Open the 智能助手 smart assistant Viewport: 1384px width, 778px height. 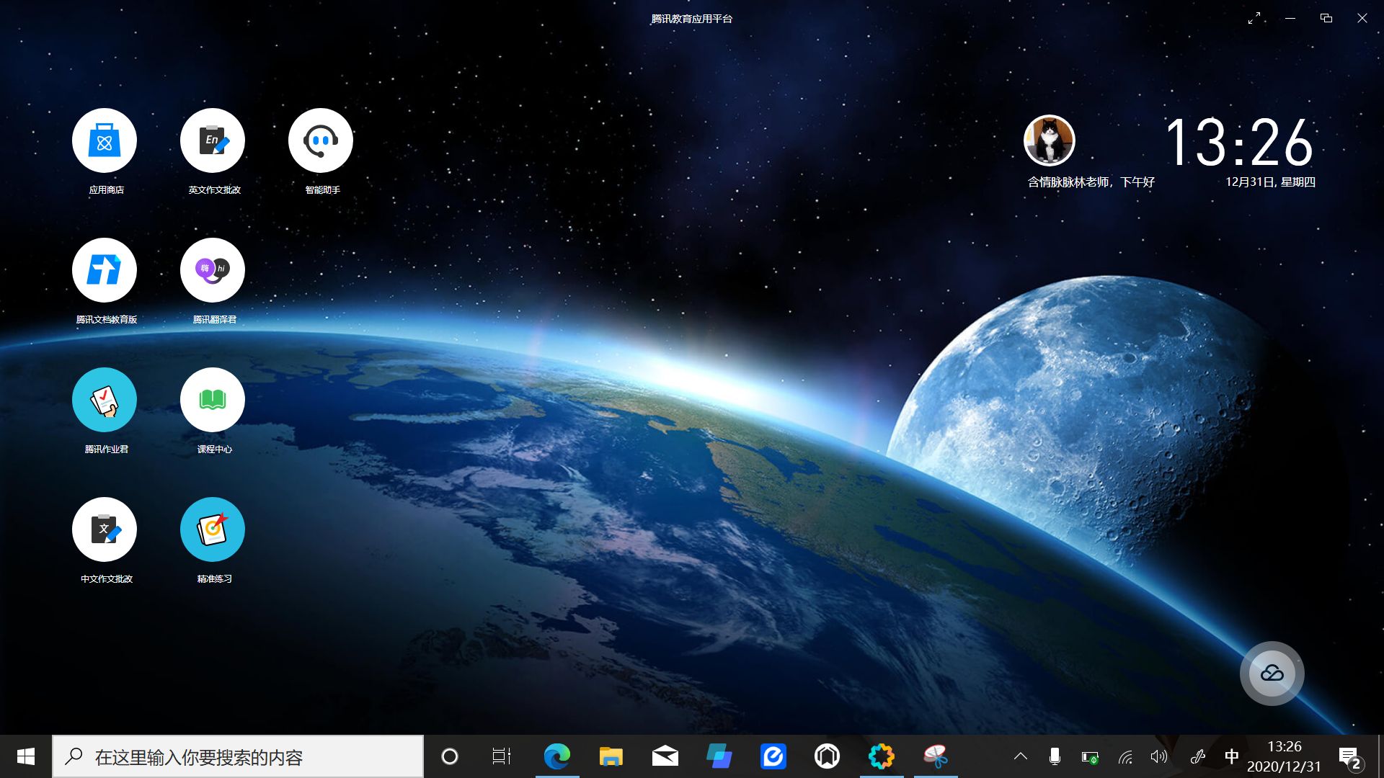click(321, 140)
